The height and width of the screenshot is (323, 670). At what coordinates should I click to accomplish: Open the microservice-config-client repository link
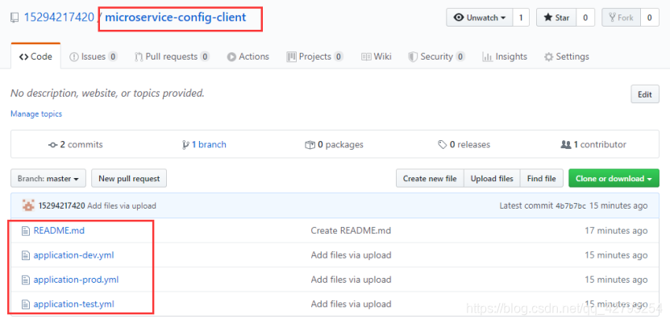point(176,18)
